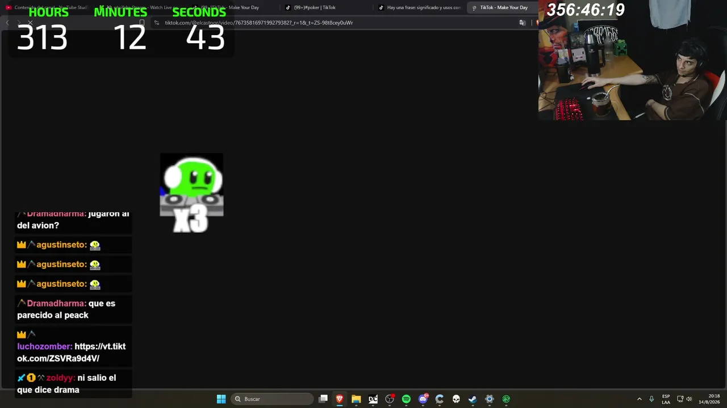Click the microphone tray icon
727x408 pixels.
tap(651, 399)
